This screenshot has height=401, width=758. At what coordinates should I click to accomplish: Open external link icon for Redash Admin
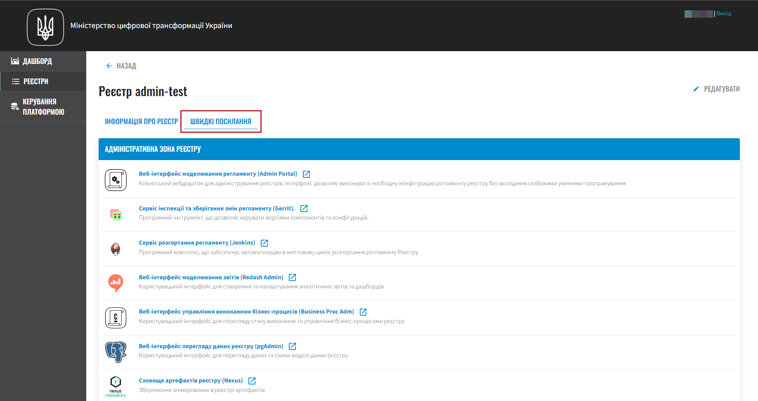pos(293,277)
